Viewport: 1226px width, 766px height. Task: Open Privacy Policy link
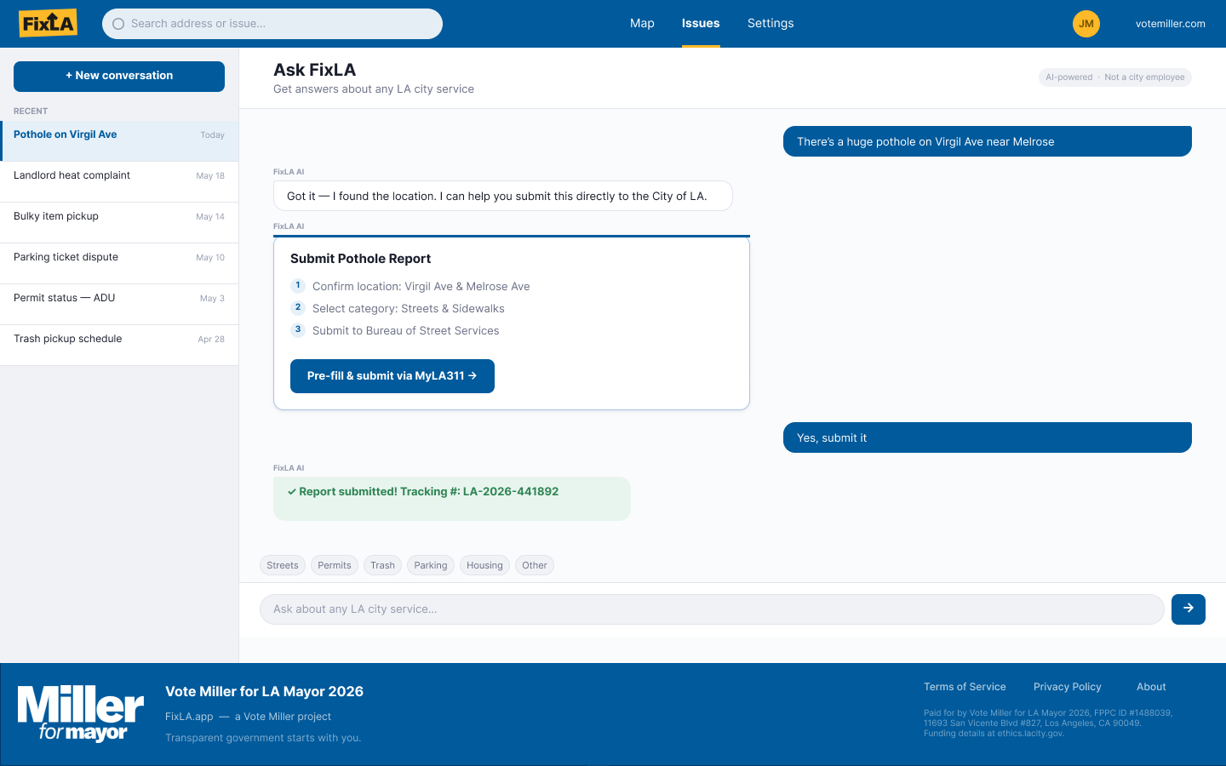coord(1068,687)
